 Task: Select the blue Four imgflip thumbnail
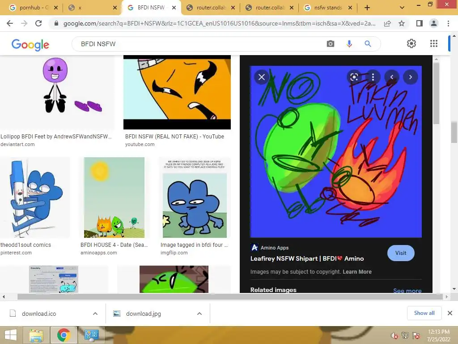tap(195, 198)
